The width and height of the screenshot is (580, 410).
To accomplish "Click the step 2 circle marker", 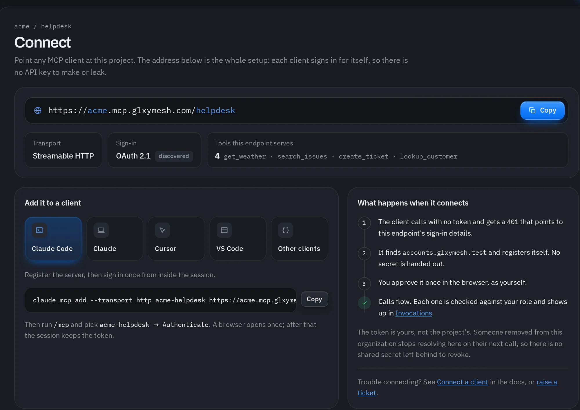I will pyautogui.click(x=364, y=254).
